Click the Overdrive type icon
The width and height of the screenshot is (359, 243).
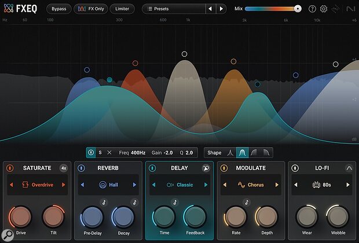pos(25,185)
